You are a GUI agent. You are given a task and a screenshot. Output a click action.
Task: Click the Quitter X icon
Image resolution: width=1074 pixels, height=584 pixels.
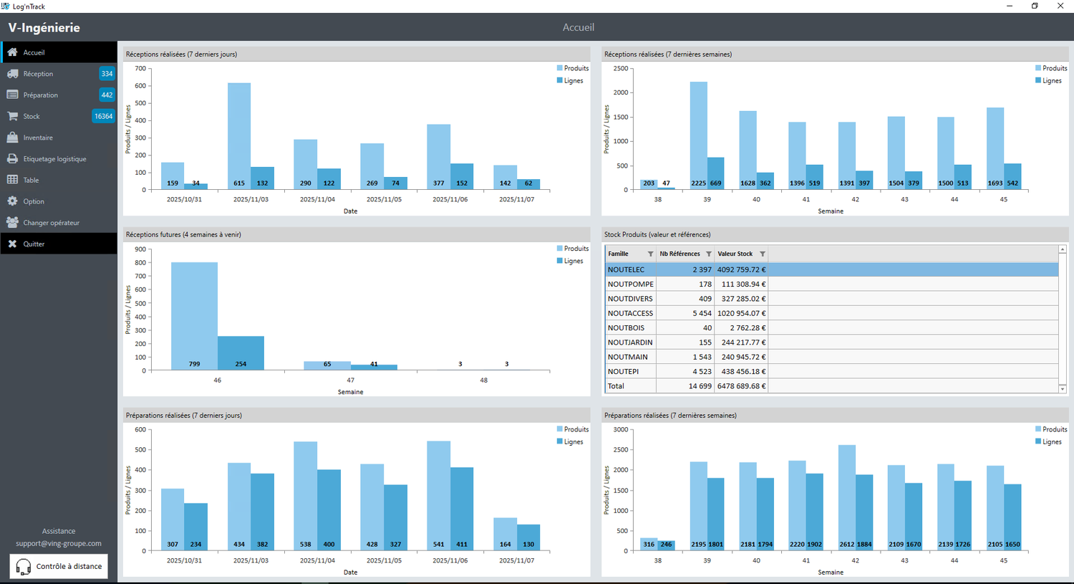pyautogui.click(x=12, y=244)
